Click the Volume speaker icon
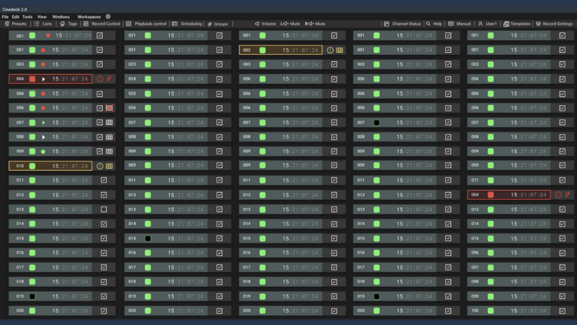 click(x=257, y=24)
